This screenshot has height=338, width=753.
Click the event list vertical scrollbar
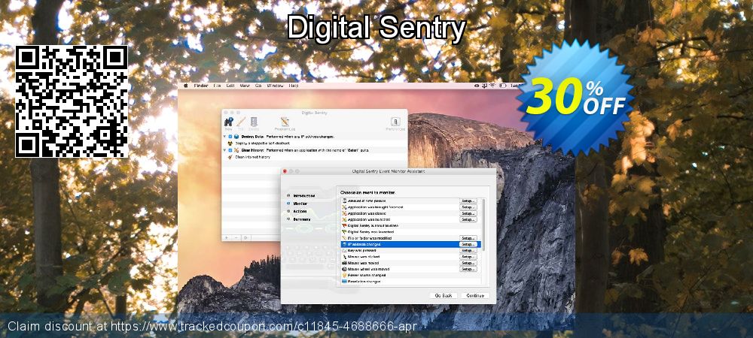click(483, 225)
